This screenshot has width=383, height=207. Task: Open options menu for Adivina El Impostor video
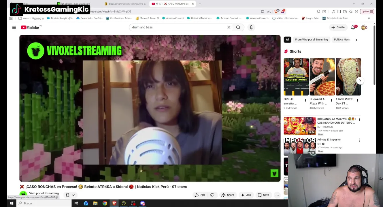pyautogui.click(x=359, y=140)
